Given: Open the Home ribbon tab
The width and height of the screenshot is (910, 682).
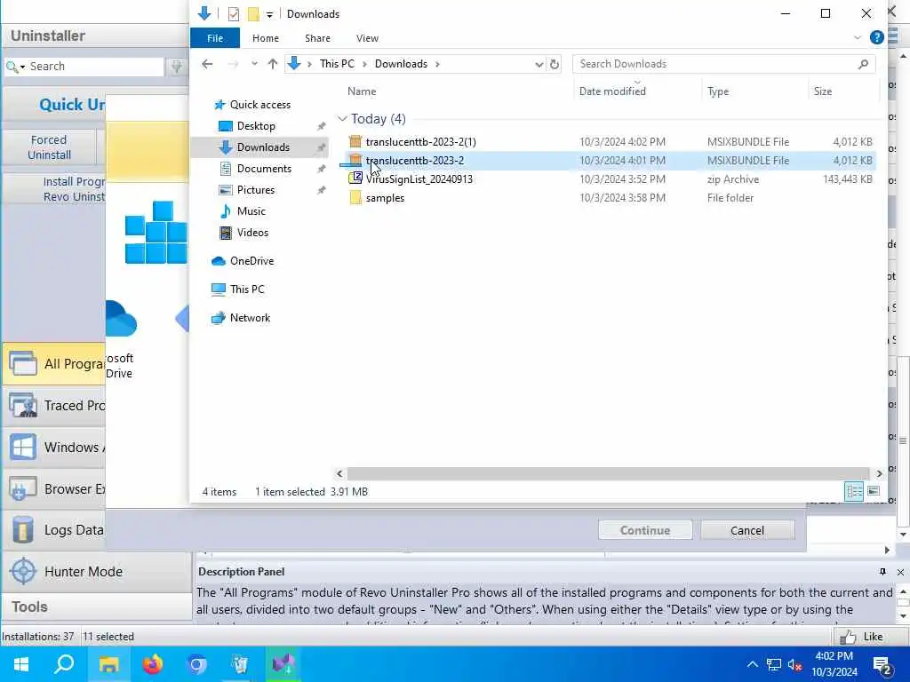Looking at the screenshot, I should tap(266, 38).
